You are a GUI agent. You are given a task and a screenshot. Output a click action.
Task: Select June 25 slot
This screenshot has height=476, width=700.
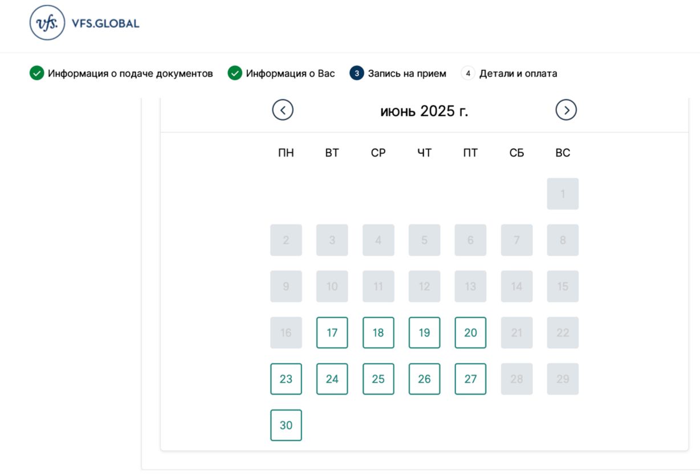379,379
